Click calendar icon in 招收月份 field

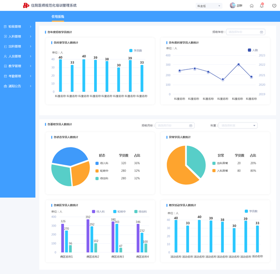click(x=190, y=126)
